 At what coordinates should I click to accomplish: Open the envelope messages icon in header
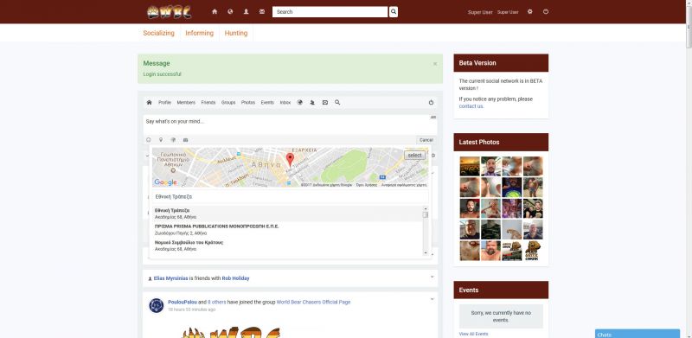[x=262, y=12]
